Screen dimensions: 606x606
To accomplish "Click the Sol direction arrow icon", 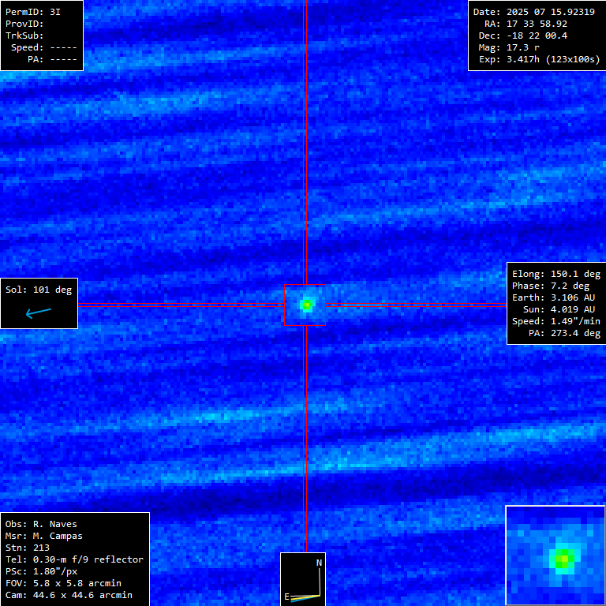I will pyautogui.click(x=38, y=312).
